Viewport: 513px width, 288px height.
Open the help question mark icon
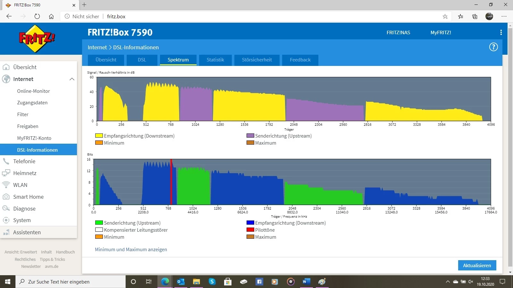click(x=493, y=47)
